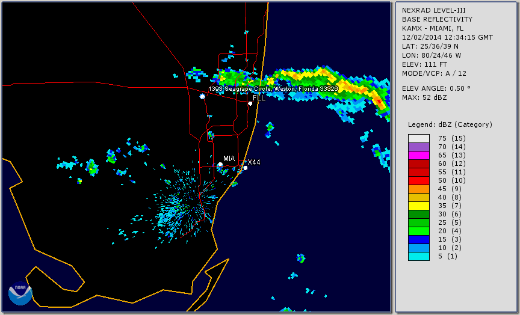Image resolution: width=520 pixels, height=315 pixels.
Task: Click the NOAA logo icon
Action: [x=20, y=293]
